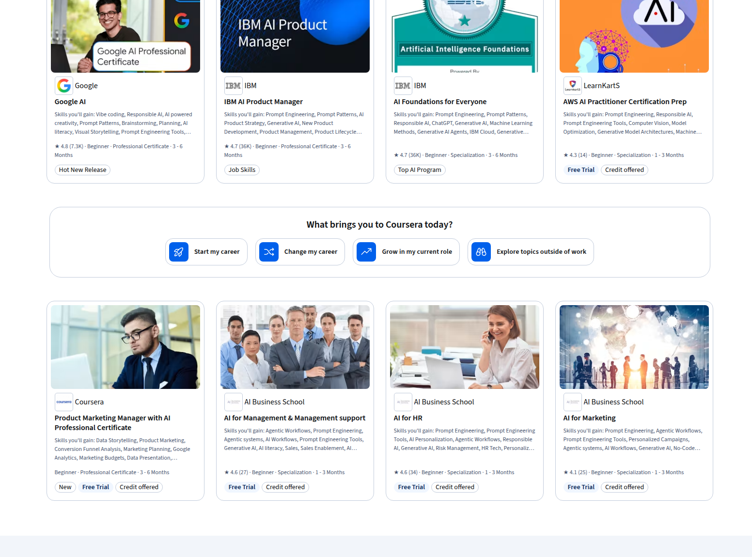This screenshot has height=557, width=752.
Task: Click the Coursera provider name
Action: coord(89,402)
